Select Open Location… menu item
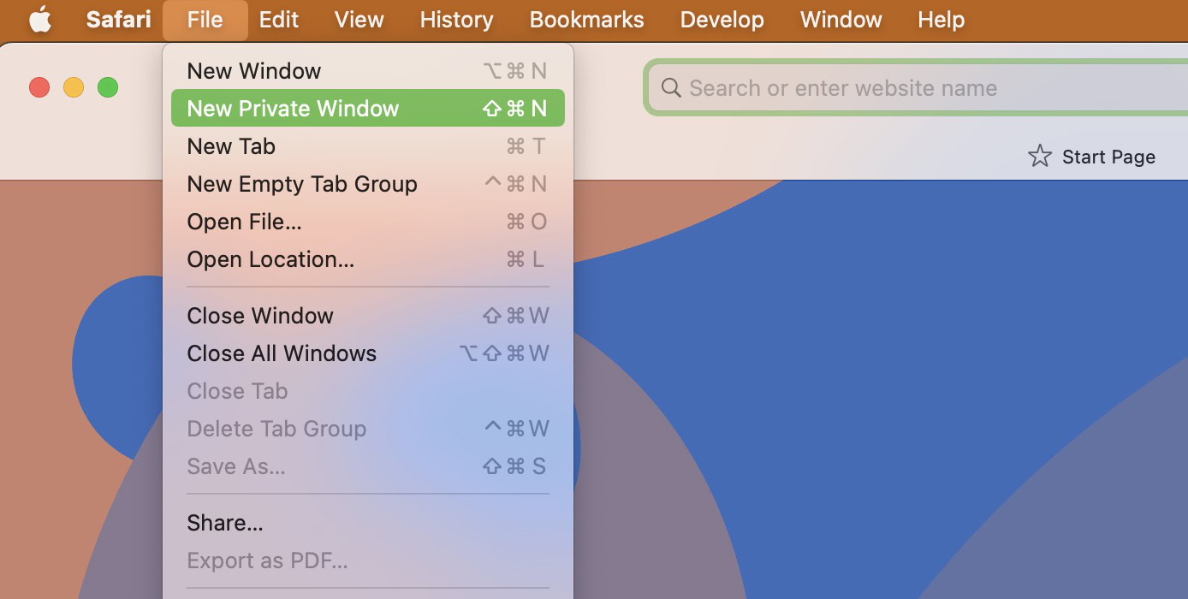Viewport: 1188px width, 599px height. tap(368, 259)
